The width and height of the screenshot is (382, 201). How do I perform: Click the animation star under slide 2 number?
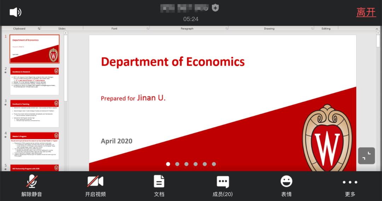tap(6, 72)
